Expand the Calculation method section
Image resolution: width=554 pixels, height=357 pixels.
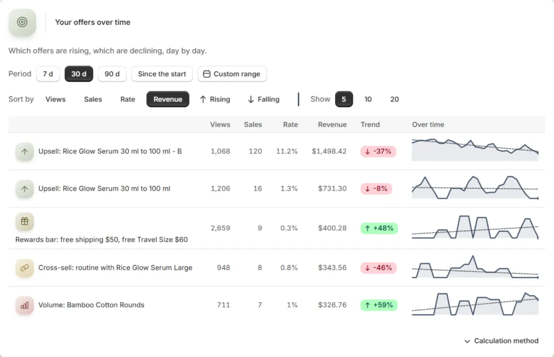(501, 341)
